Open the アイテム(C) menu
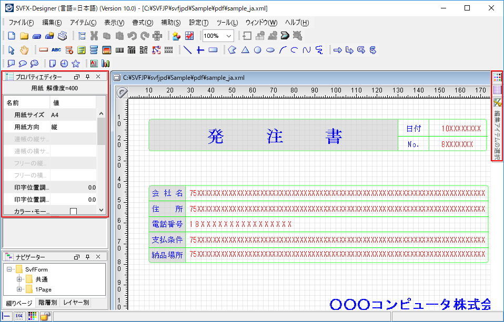This screenshot has height=322, width=504. click(x=83, y=23)
